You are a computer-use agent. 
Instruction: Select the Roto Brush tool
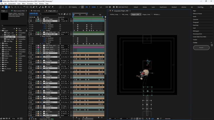49,7
